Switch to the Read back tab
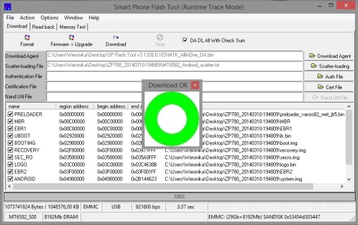Viewport: 358px width, 225px height. [x=43, y=27]
